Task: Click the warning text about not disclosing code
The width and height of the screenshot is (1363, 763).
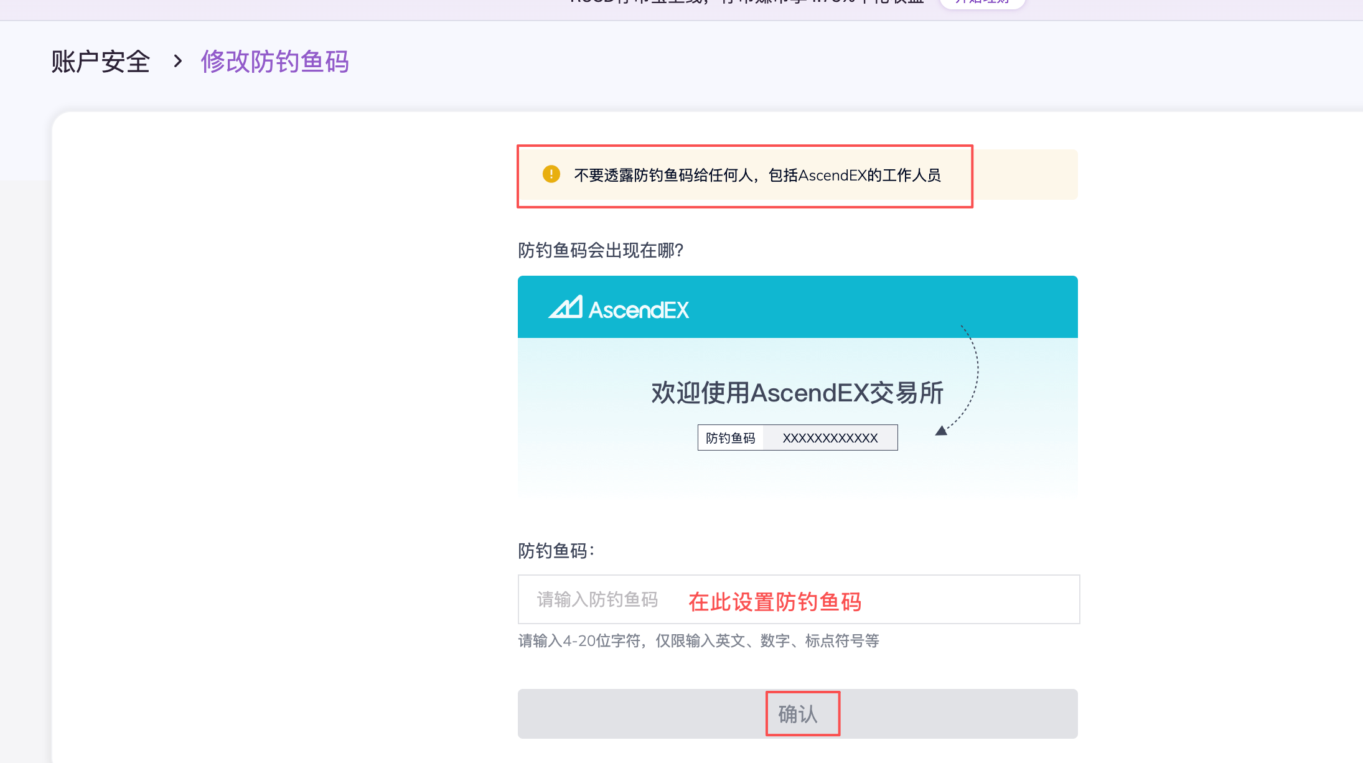Action: (x=757, y=176)
